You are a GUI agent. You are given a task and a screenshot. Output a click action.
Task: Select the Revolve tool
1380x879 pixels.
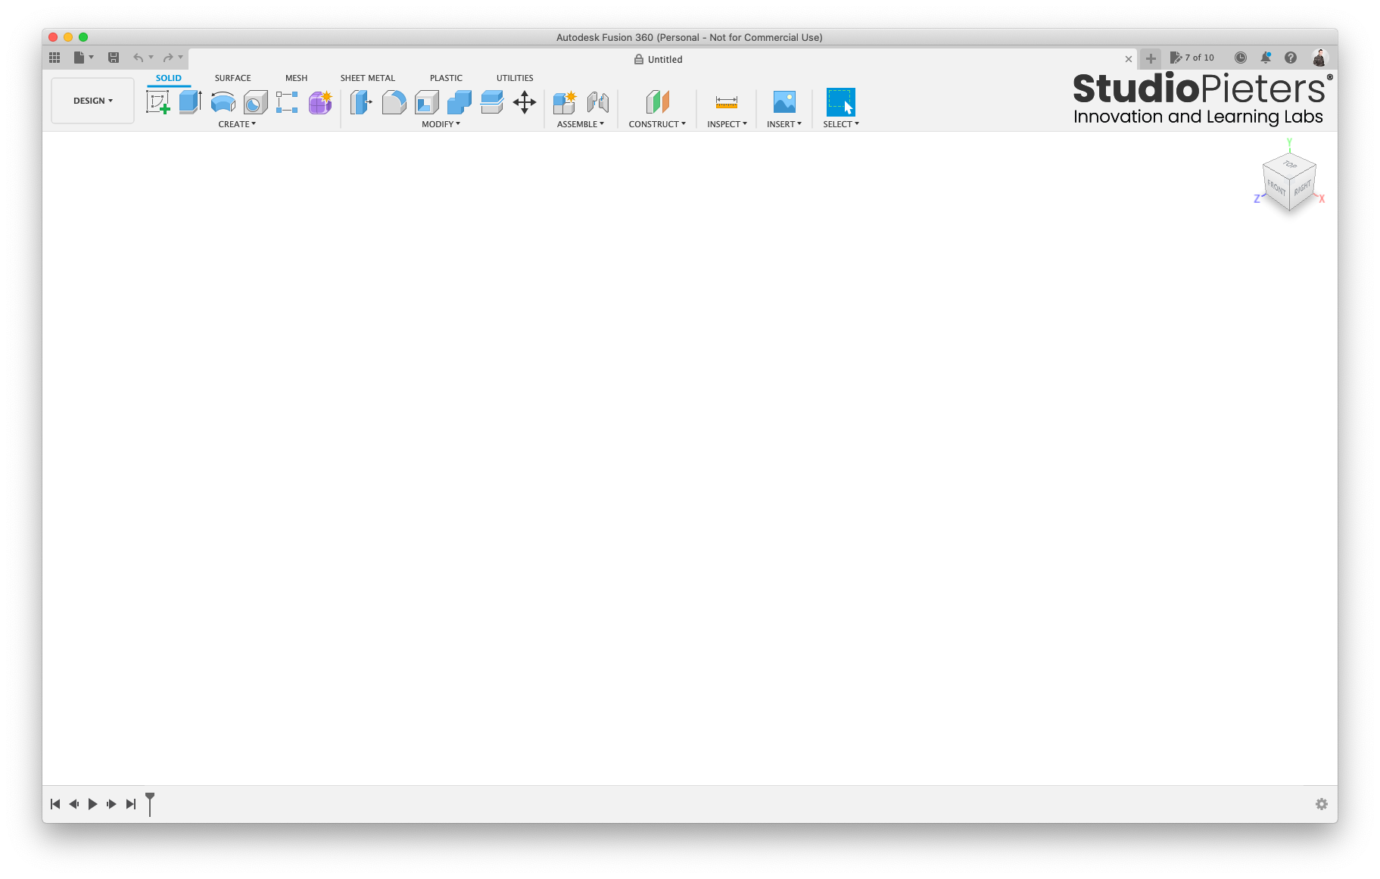click(223, 102)
